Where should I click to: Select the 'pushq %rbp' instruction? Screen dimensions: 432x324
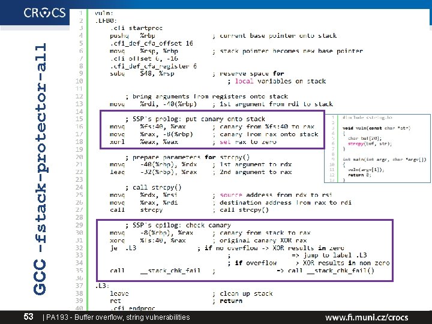pyautogui.click(x=132, y=36)
